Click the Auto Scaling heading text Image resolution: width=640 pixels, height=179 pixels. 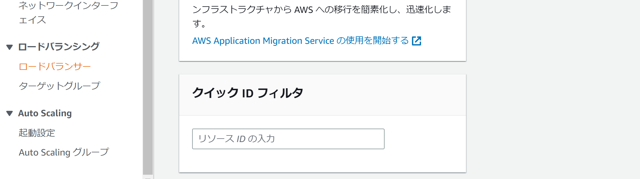(45, 113)
